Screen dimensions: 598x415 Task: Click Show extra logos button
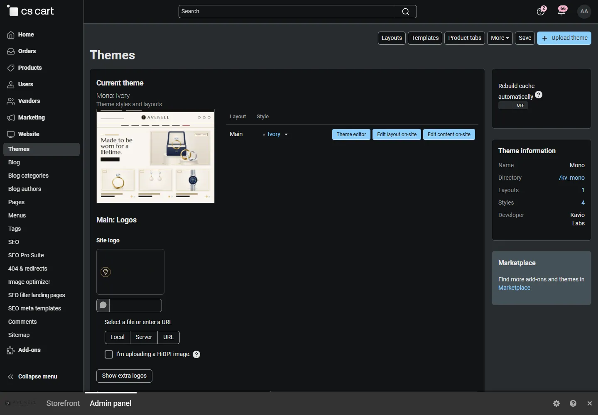[x=124, y=376]
